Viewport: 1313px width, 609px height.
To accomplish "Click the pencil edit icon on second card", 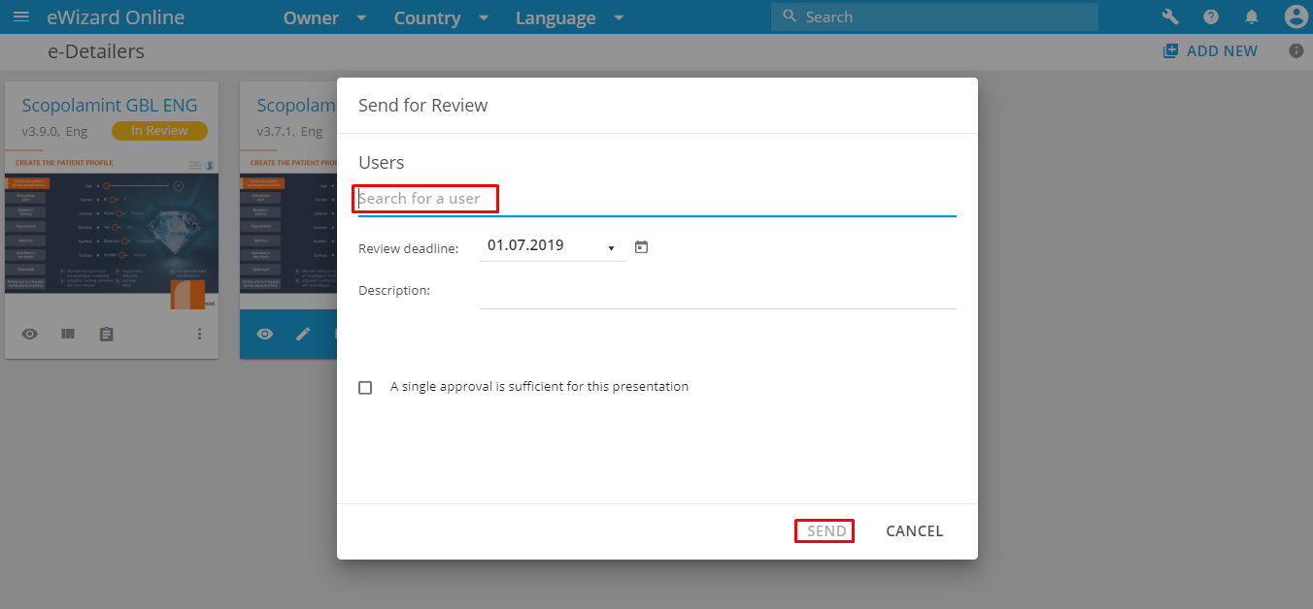I will 303,334.
